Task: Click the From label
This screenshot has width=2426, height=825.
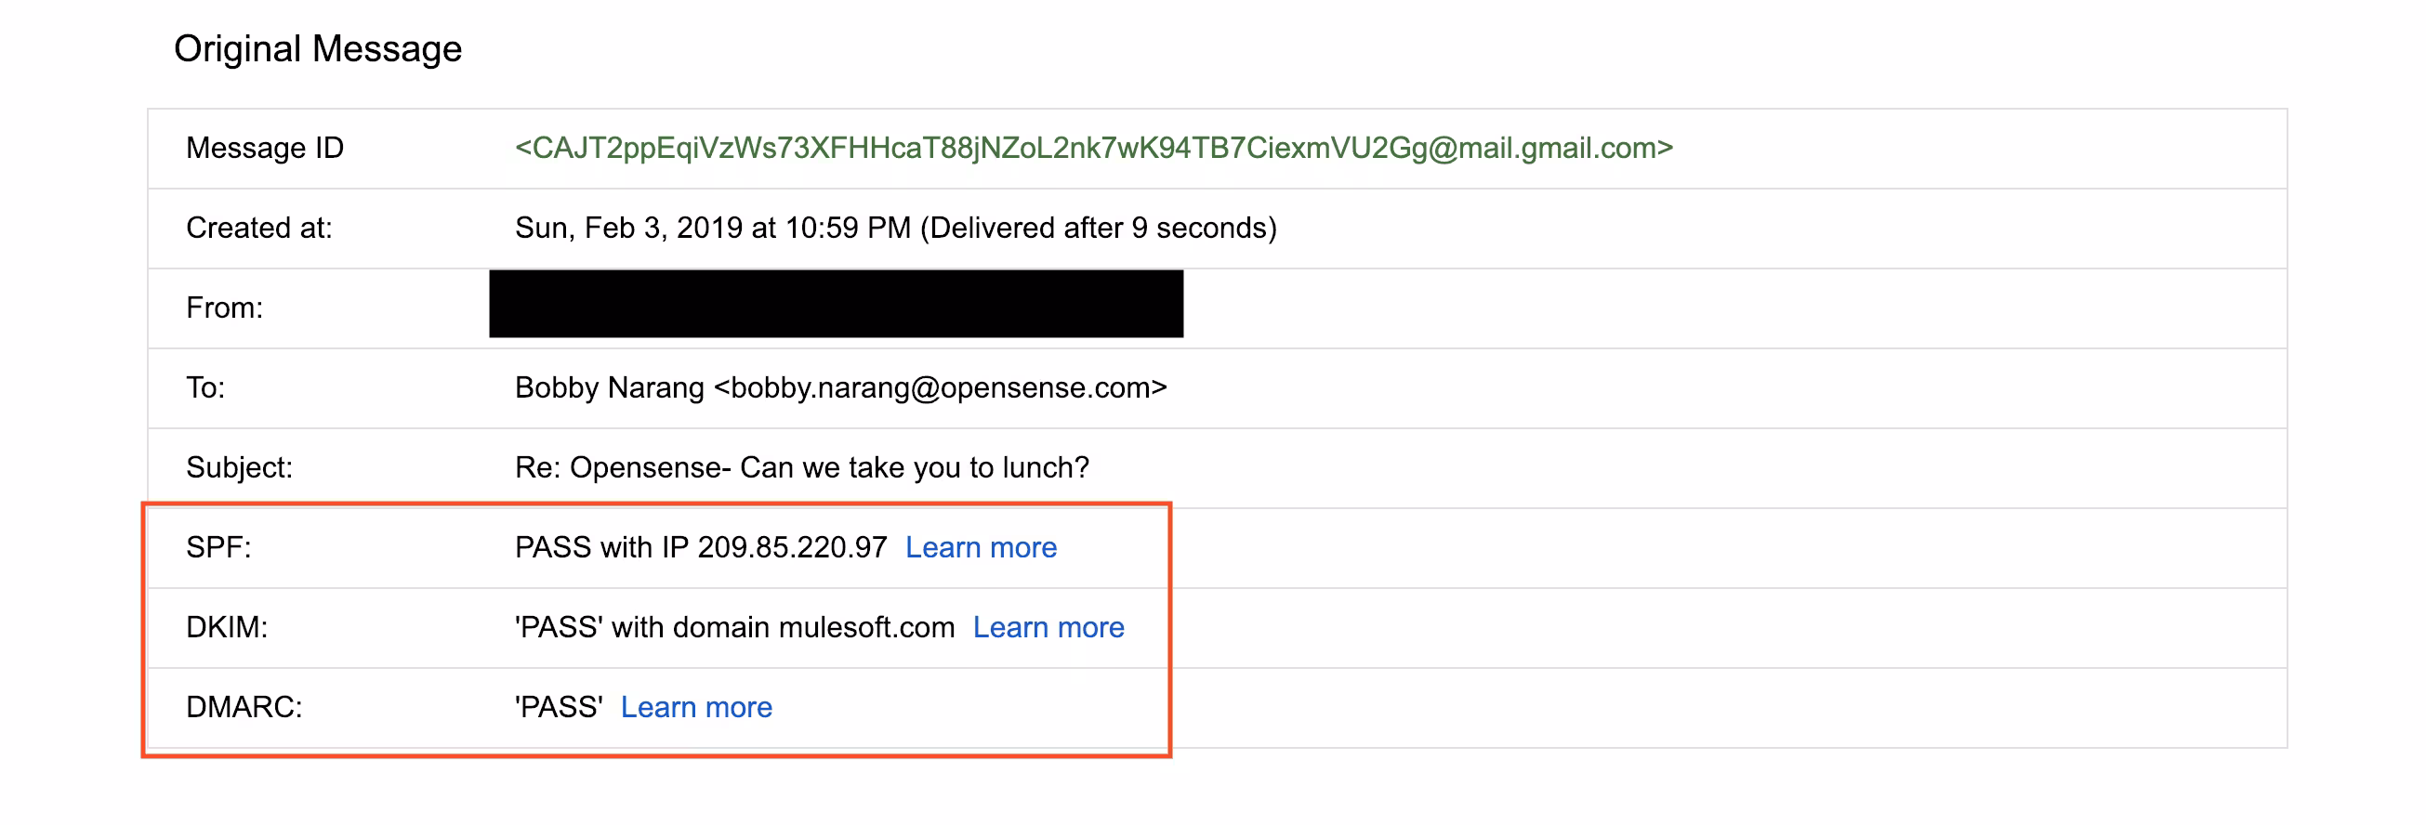Action: tap(224, 308)
